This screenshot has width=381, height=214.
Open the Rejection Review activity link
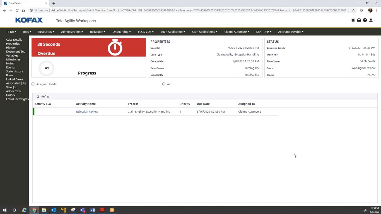point(87,111)
